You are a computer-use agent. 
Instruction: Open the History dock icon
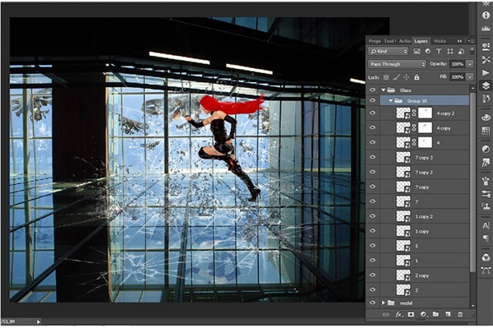486,99
